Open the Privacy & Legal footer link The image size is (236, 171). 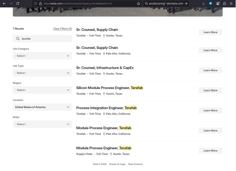point(117,164)
